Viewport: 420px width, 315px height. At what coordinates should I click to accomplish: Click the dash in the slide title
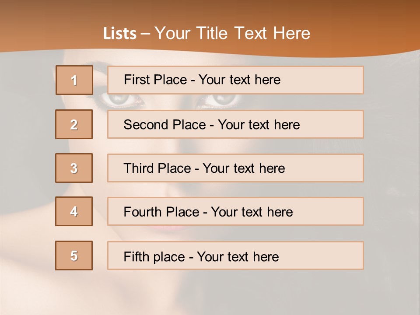[145, 34]
